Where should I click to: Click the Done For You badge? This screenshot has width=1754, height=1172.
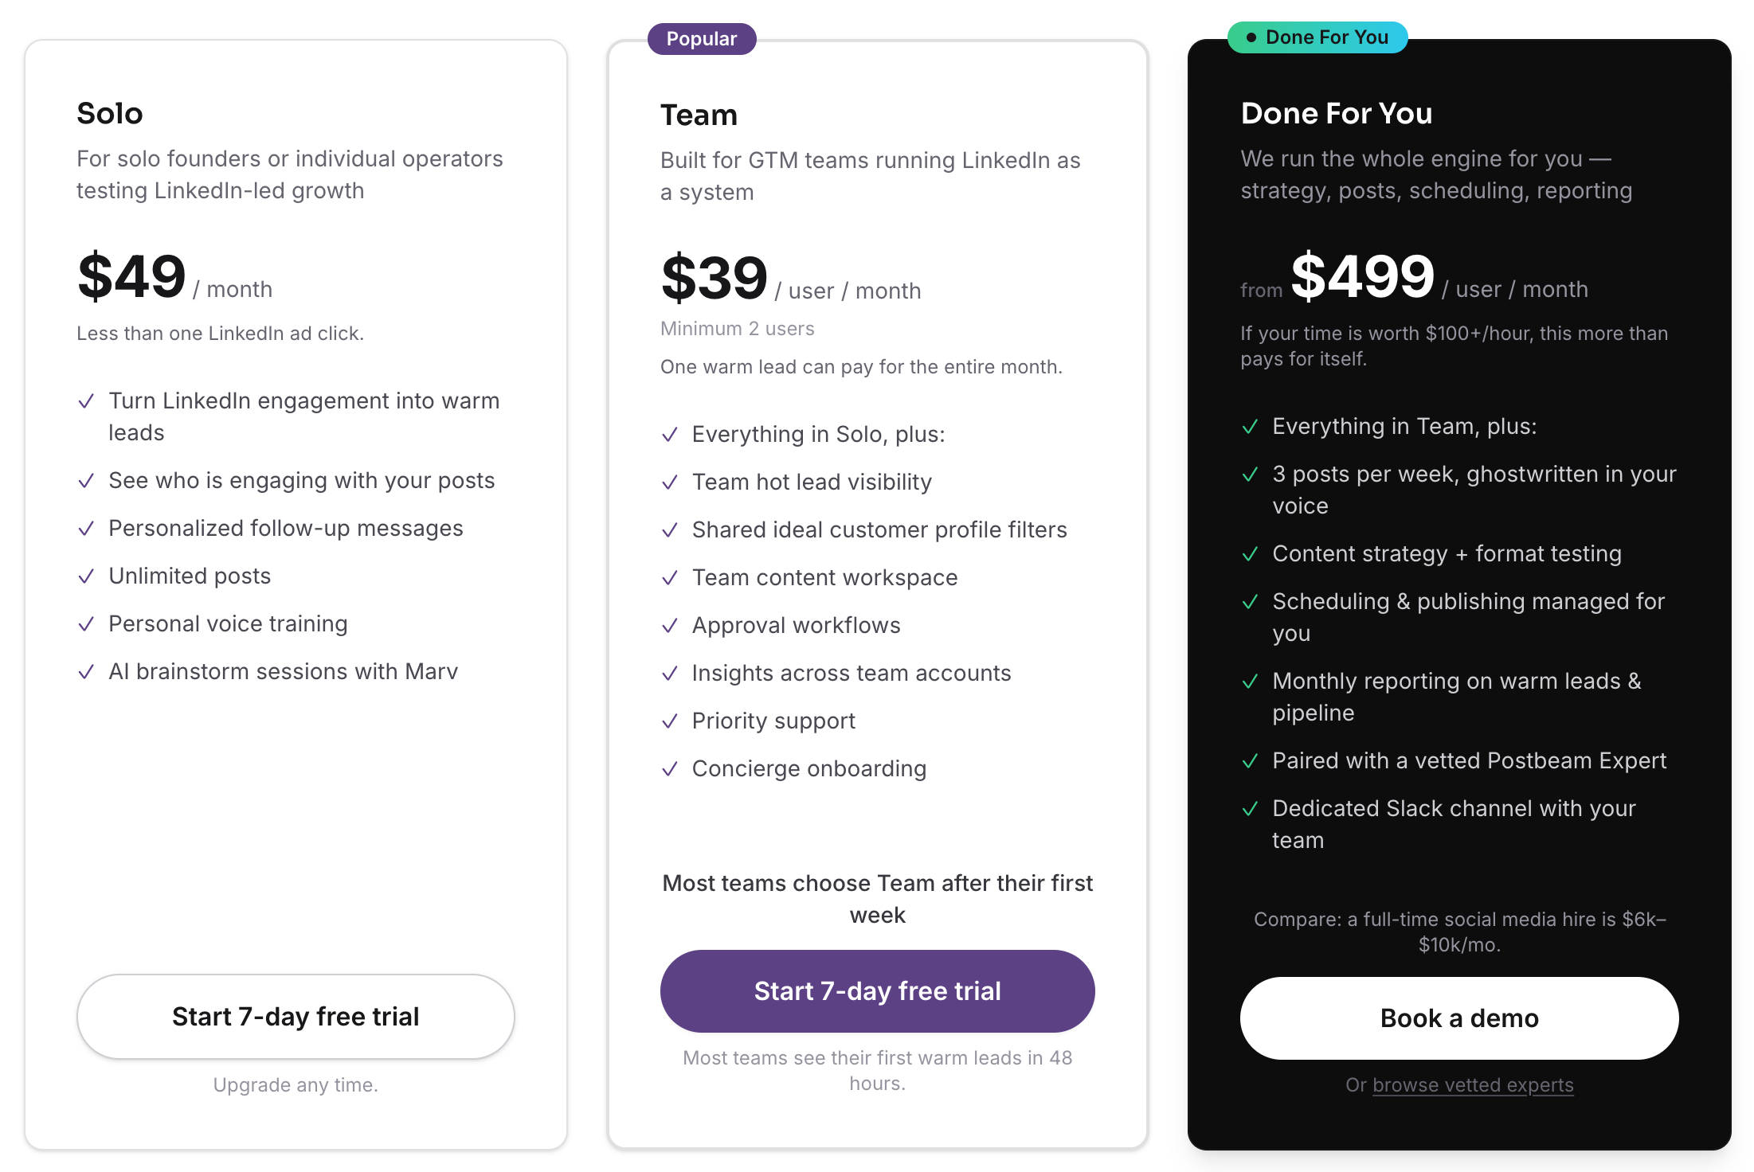click(1317, 37)
